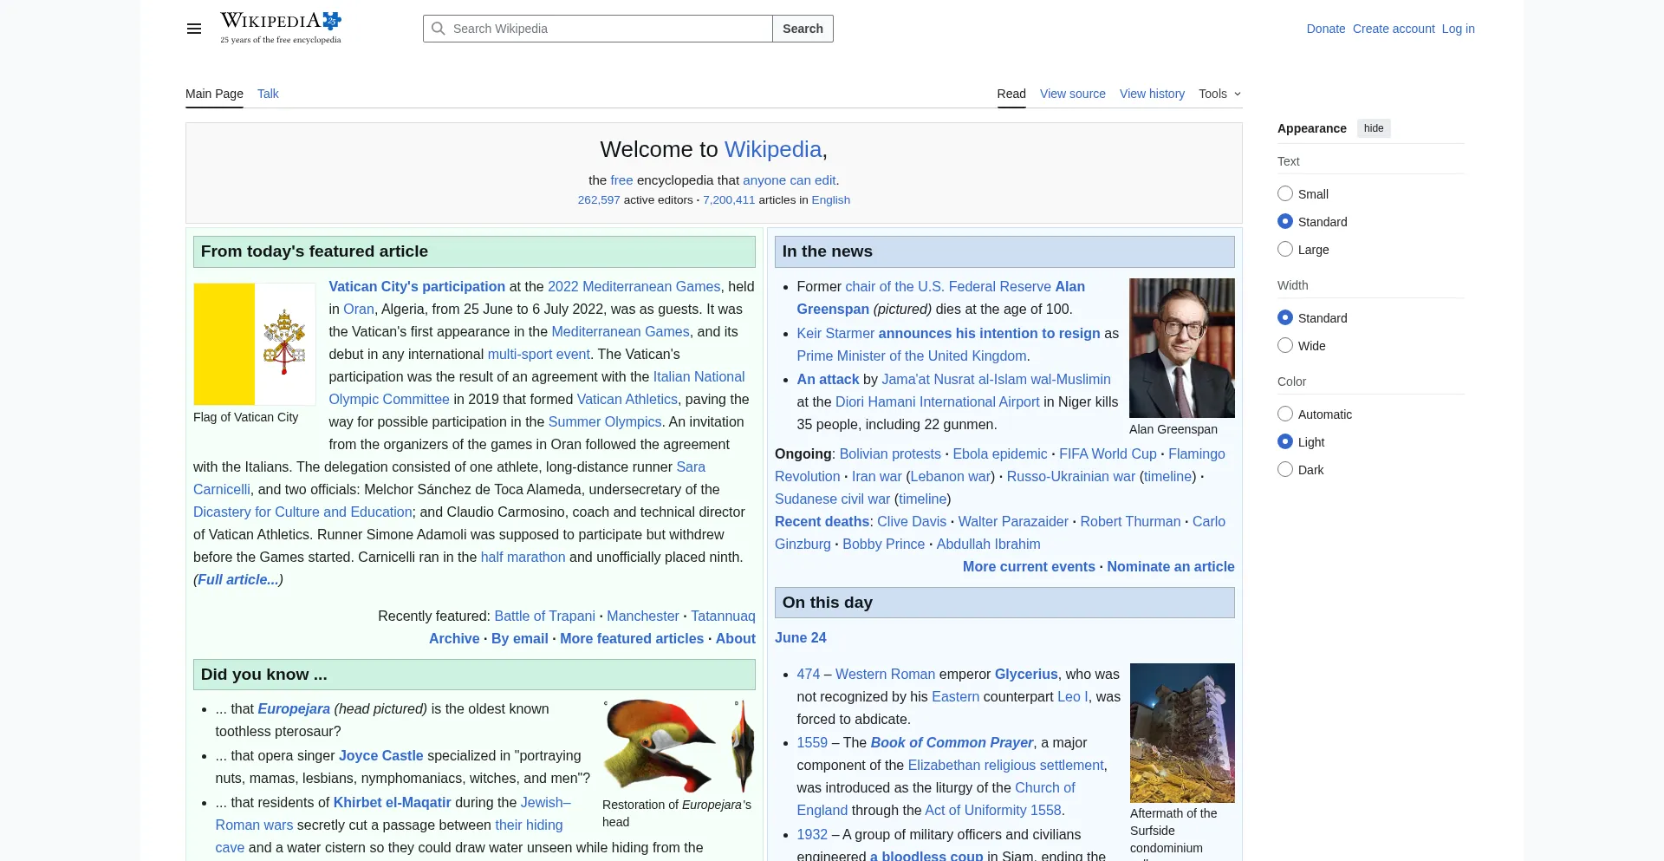This screenshot has height=861, width=1664.
Task: Open the half marathon link
Action: click(523, 557)
